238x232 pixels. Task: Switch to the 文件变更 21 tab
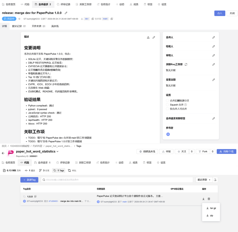point(39,26)
